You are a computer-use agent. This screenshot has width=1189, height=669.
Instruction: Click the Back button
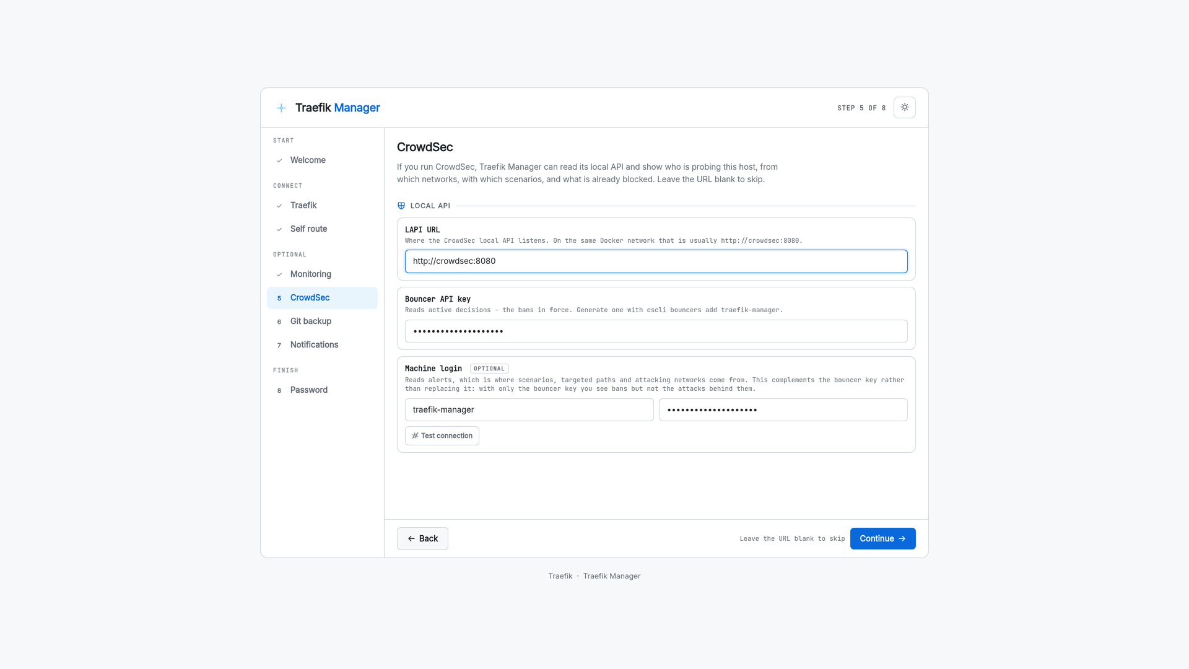(422, 538)
